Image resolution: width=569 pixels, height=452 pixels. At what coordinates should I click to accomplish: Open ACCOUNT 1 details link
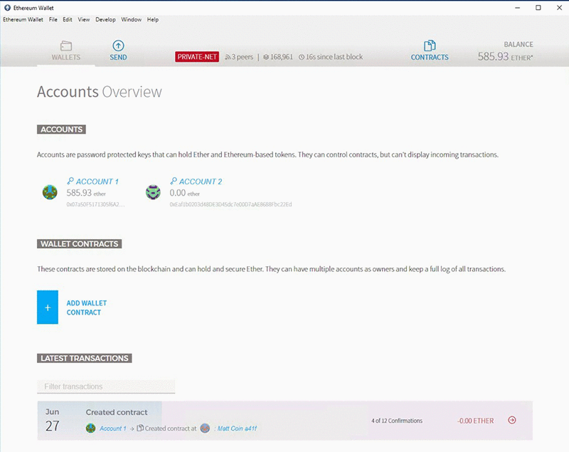97,182
